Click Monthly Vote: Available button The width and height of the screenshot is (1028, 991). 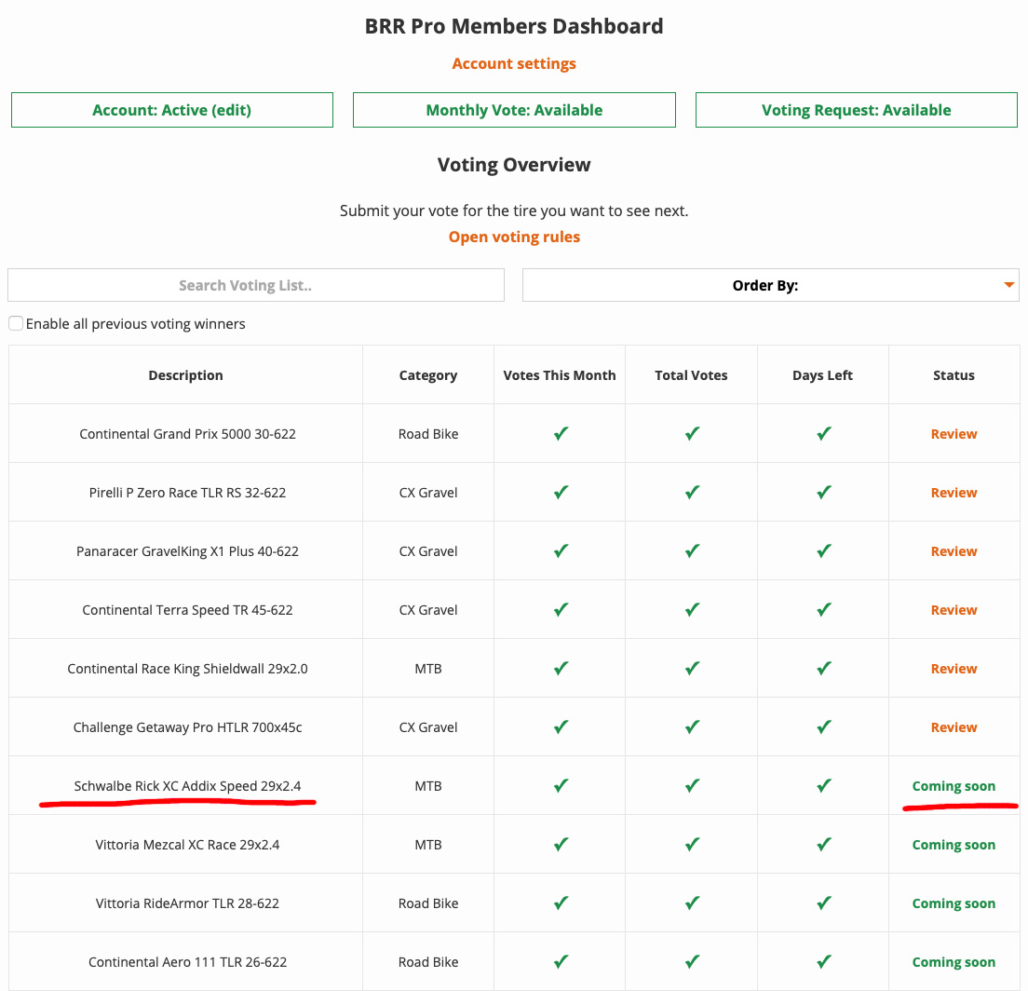[x=514, y=110]
